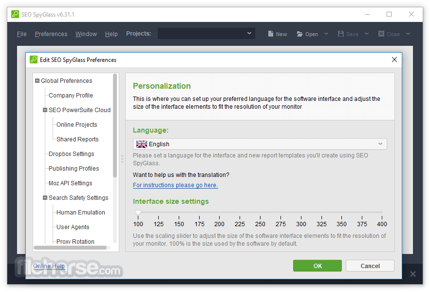
Task: Click the New project page icon
Action: (x=270, y=34)
